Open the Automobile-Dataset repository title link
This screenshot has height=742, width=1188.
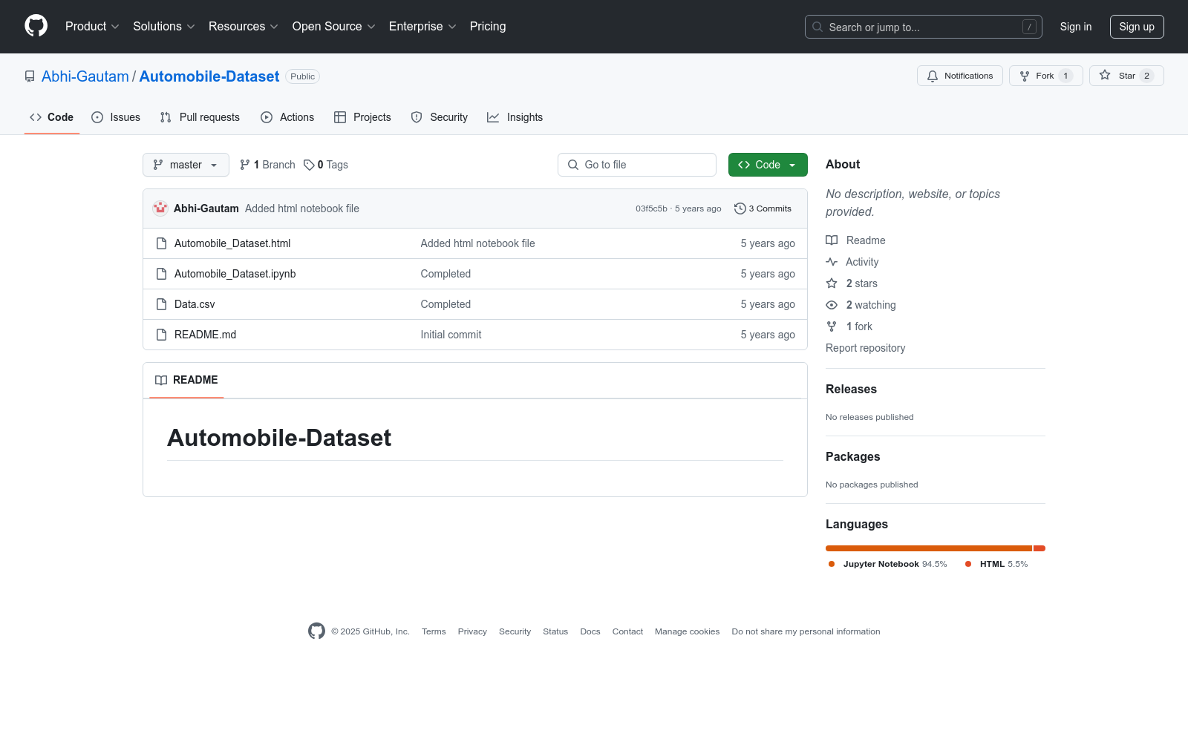[209, 76]
